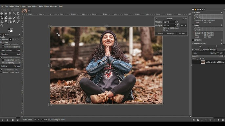Open the Guides dropdown

(x=10, y=66)
